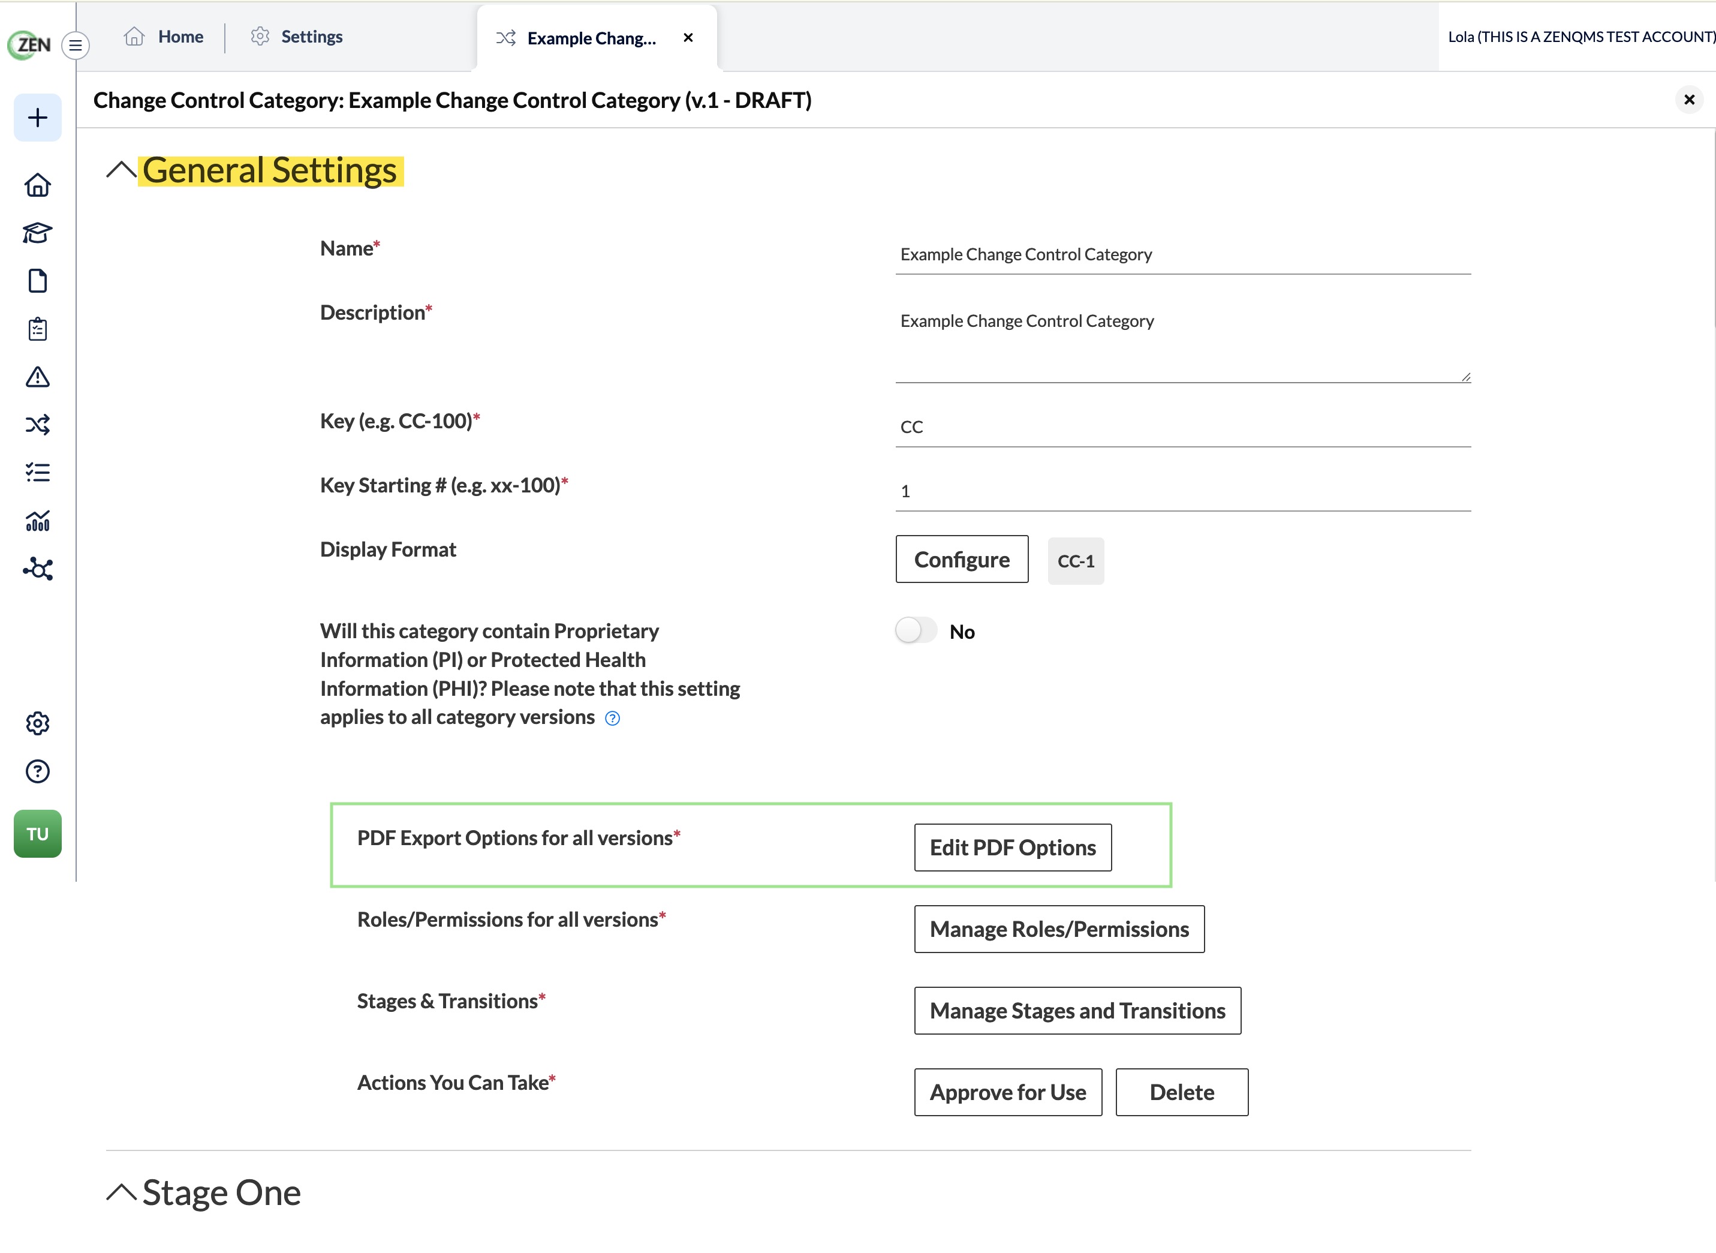
Task: Open the warning triangle issues icon
Action: click(x=37, y=377)
